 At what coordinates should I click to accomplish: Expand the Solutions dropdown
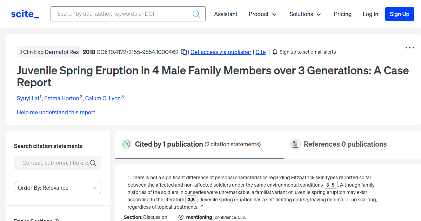[305, 14]
